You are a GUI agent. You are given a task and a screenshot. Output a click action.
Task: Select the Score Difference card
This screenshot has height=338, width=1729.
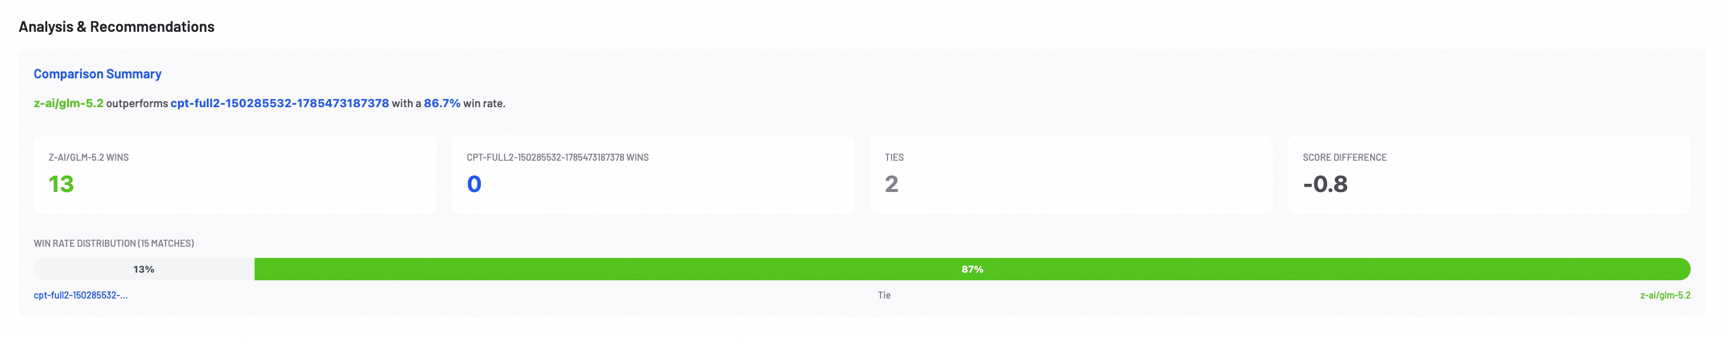(1489, 175)
